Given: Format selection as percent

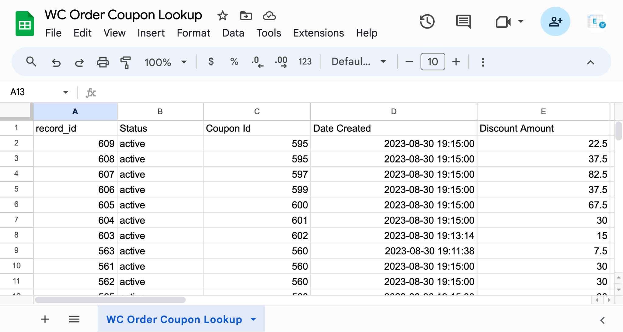Looking at the screenshot, I should click(x=234, y=62).
